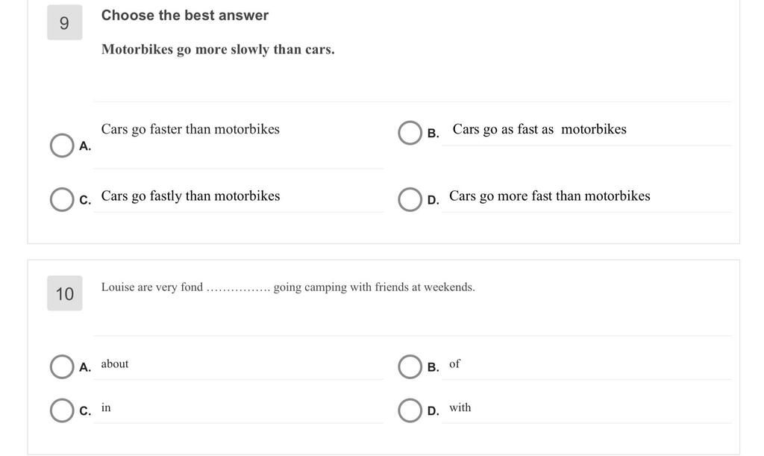Select radio button C for question 9
Image resolution: width=764 pixels, height=456 pixels.
[62, 200]
